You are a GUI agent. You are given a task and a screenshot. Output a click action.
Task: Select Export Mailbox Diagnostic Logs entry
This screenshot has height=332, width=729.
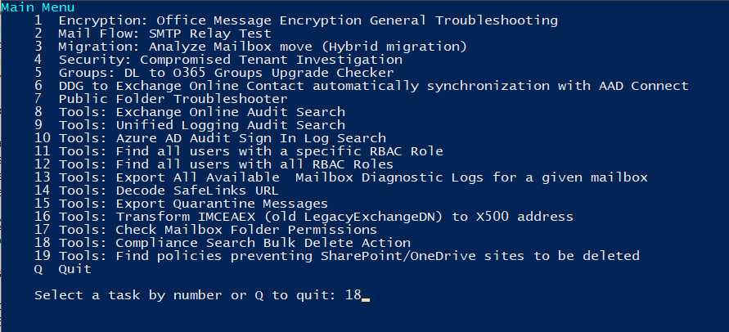(341, 177)
